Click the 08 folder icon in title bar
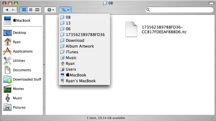216x121 pixels. pos(105,3)
